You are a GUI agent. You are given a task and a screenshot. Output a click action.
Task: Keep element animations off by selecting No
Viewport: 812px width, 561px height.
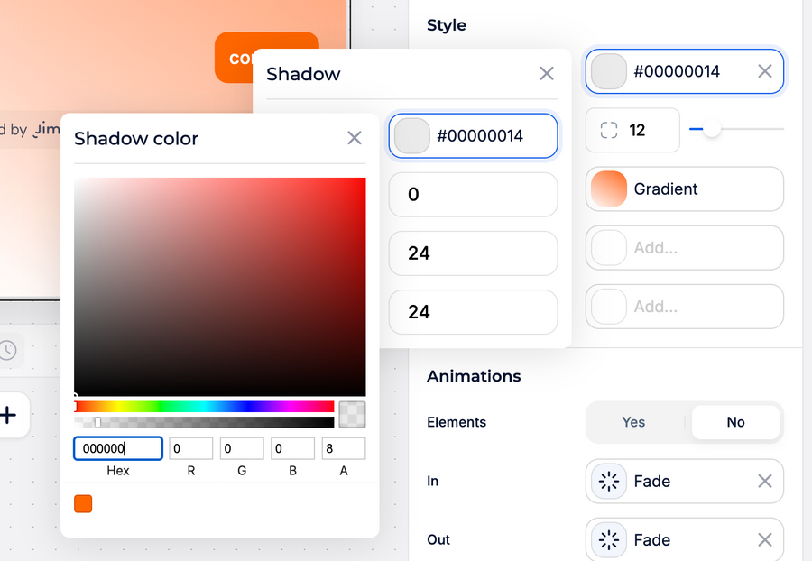tap(736, 422)
